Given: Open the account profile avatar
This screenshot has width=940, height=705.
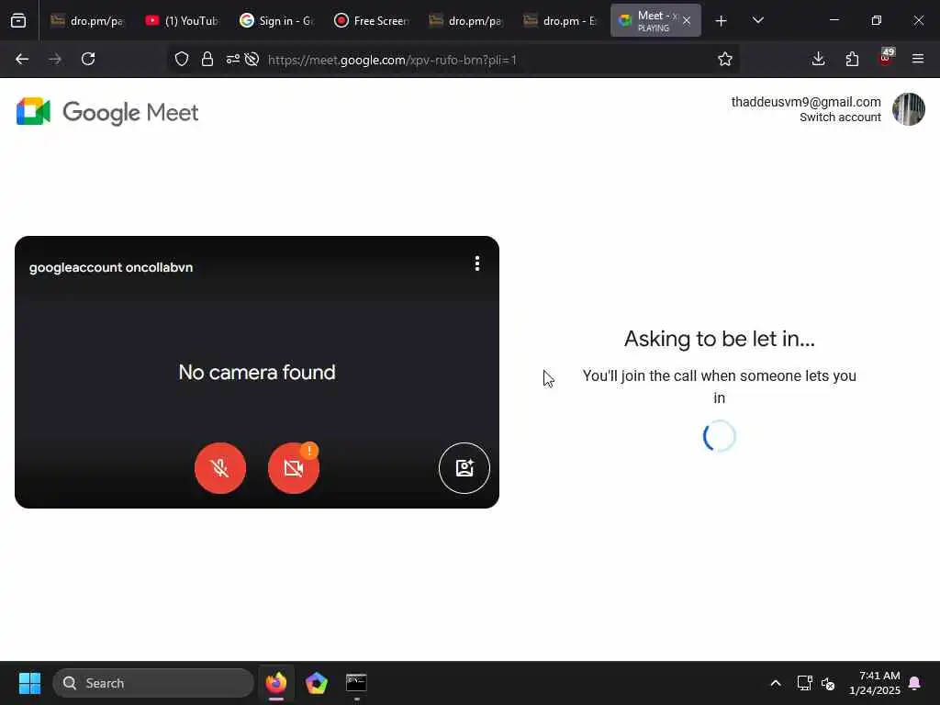Looking at the screenshot, I should [908, 109].
